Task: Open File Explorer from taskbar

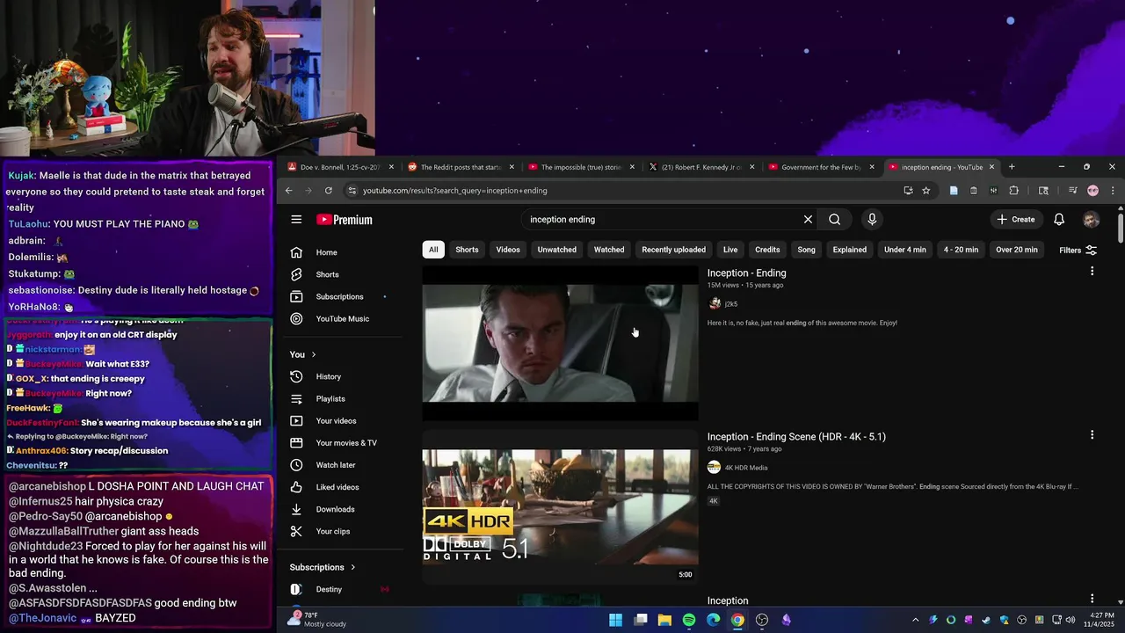Action: [x=664, y=620]
